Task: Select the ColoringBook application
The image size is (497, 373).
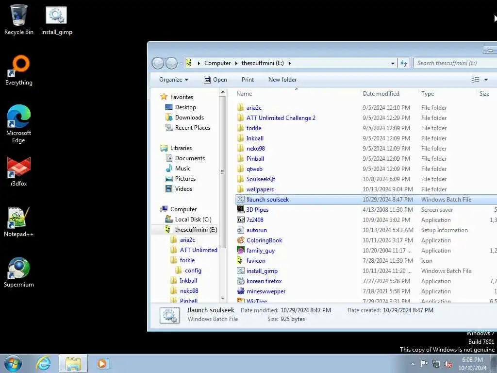Action: pyautogui.click(x=265, y=240)
